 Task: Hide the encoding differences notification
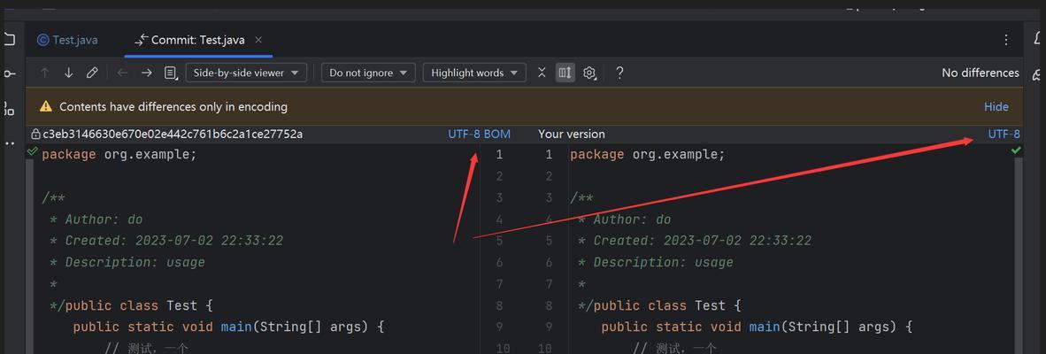(x=996, y=107)
